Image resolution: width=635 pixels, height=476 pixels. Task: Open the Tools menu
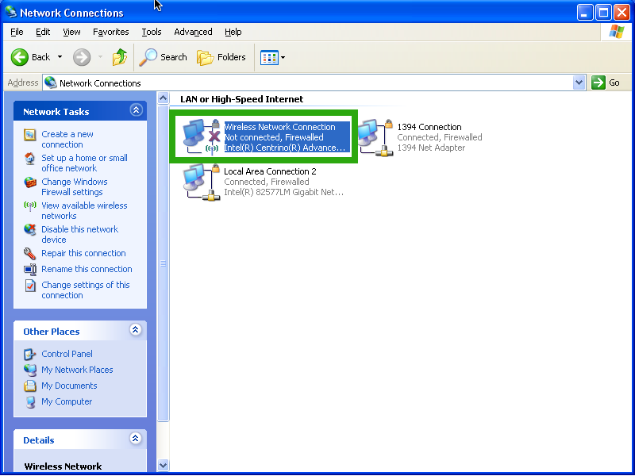(x=151, y=32)
